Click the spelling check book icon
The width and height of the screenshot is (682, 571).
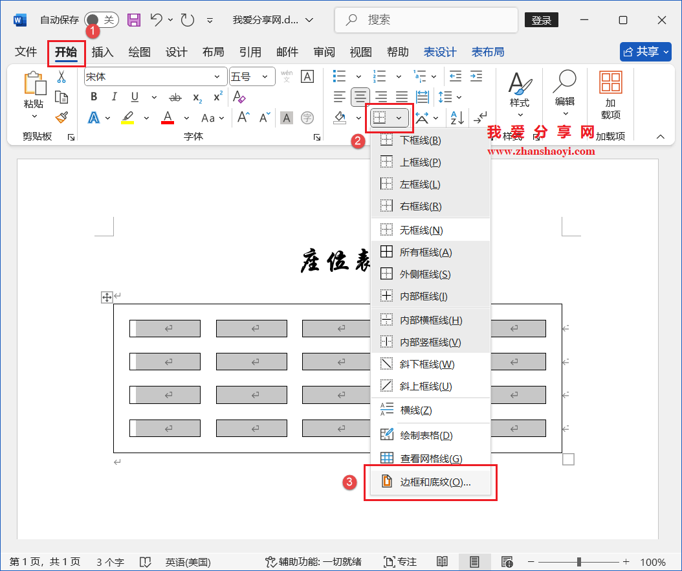coord(145,562)
